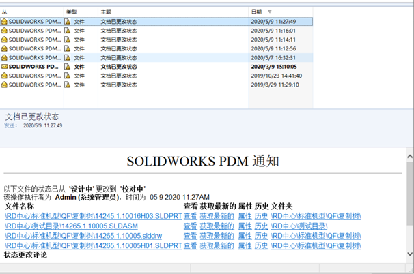
Task: Click file type icon in 11:14:11 row
Action: point(68,40)
